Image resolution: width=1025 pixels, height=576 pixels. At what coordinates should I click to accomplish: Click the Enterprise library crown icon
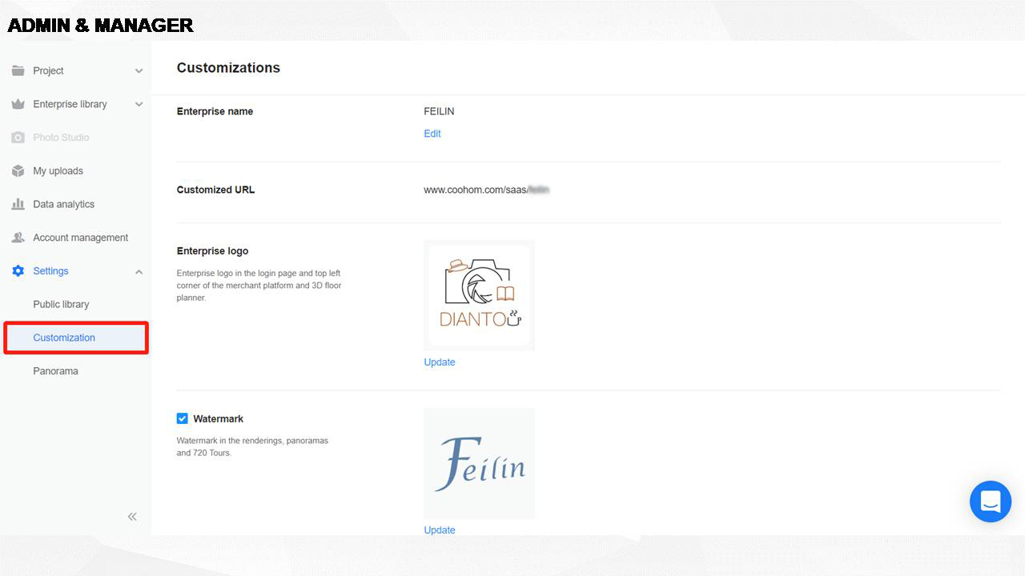click(x=18, y=104)
